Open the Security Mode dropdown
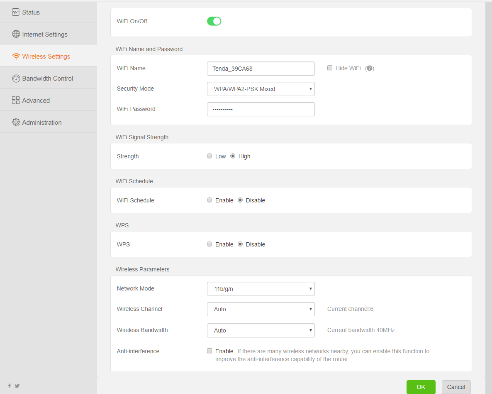Screen dimensions: 492x394 (x=261, y=89)
